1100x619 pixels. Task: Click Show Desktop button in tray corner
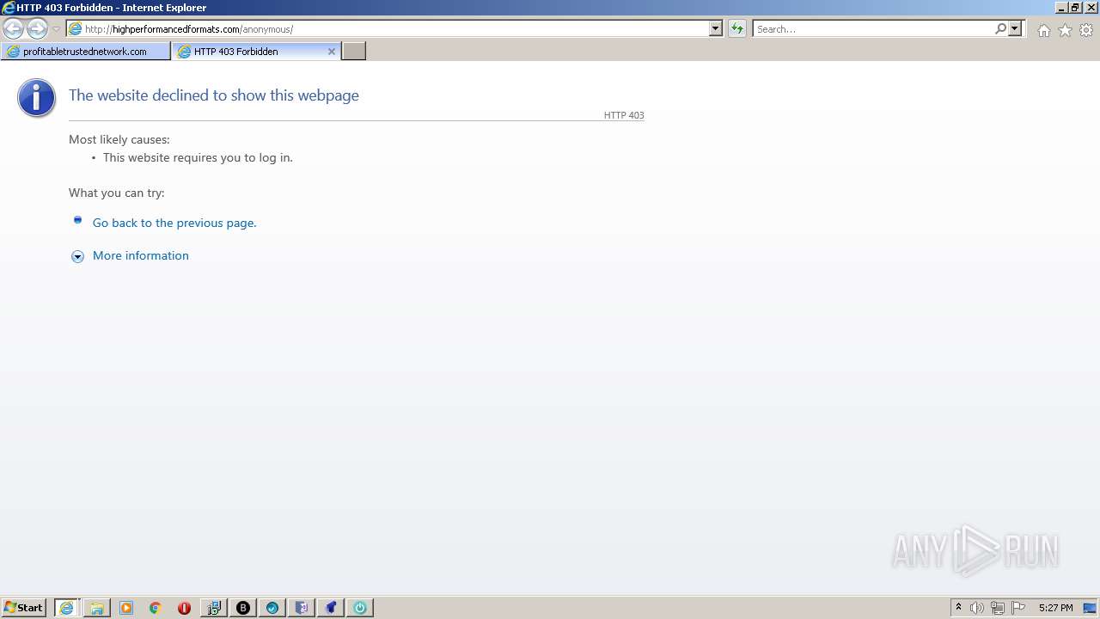pos(1091,608)
